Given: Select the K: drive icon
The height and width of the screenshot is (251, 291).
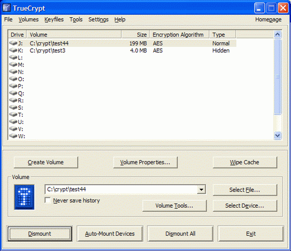Looking at the screenshot, I should point(13,50).
